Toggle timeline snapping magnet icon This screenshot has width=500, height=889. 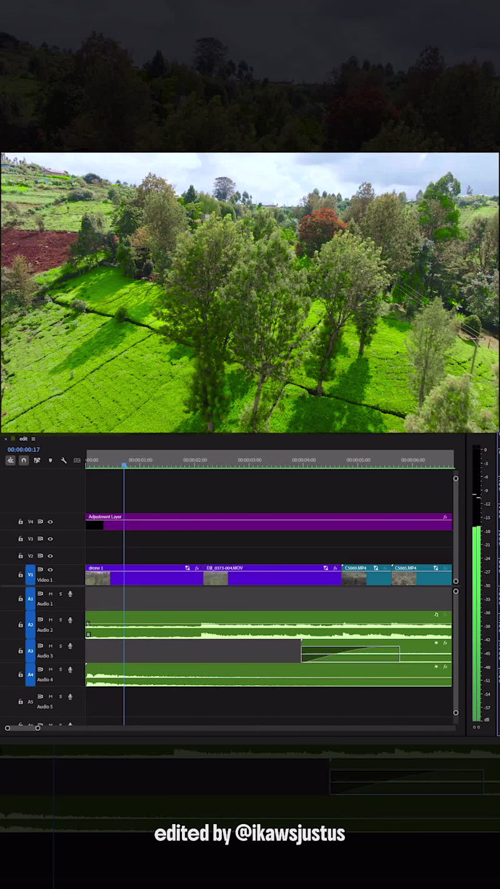coord(24,460)
